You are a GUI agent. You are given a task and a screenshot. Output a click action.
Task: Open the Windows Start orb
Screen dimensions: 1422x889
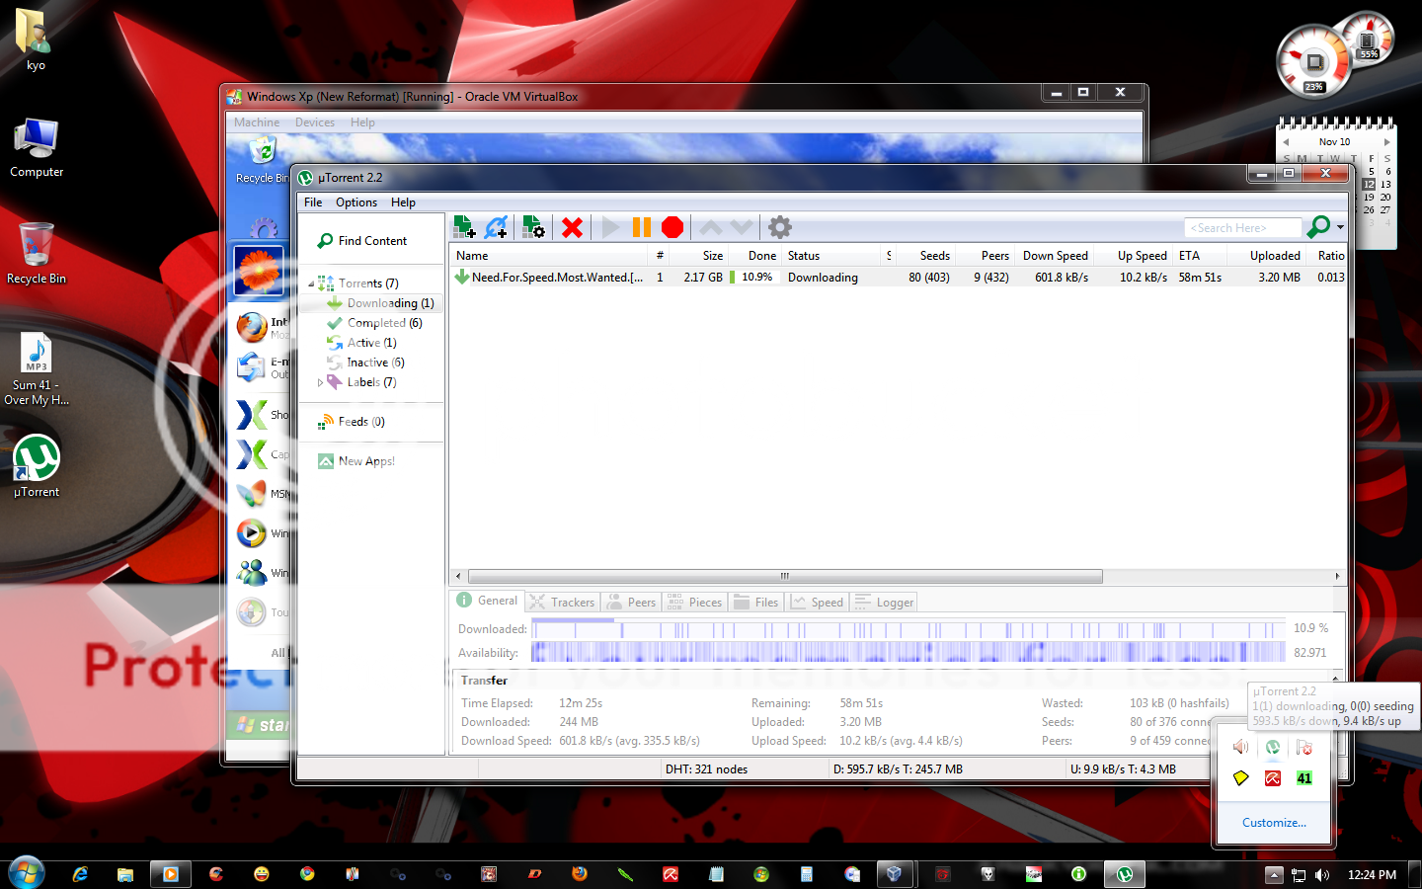(27, 873)
